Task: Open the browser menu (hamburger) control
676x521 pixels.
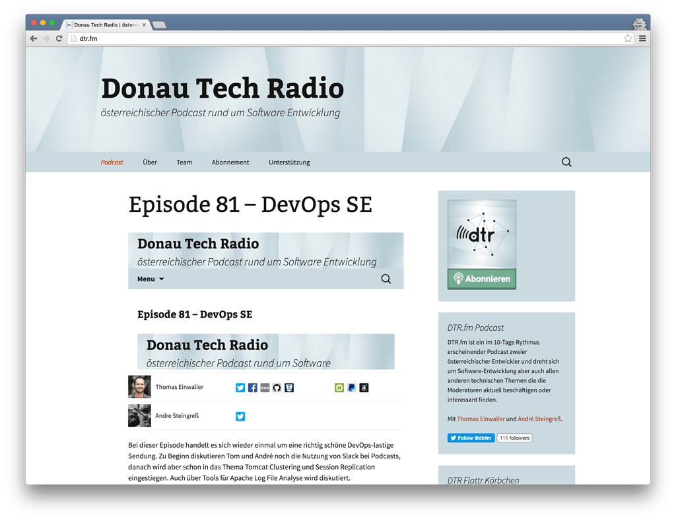Action: click(x=641, y=38)
